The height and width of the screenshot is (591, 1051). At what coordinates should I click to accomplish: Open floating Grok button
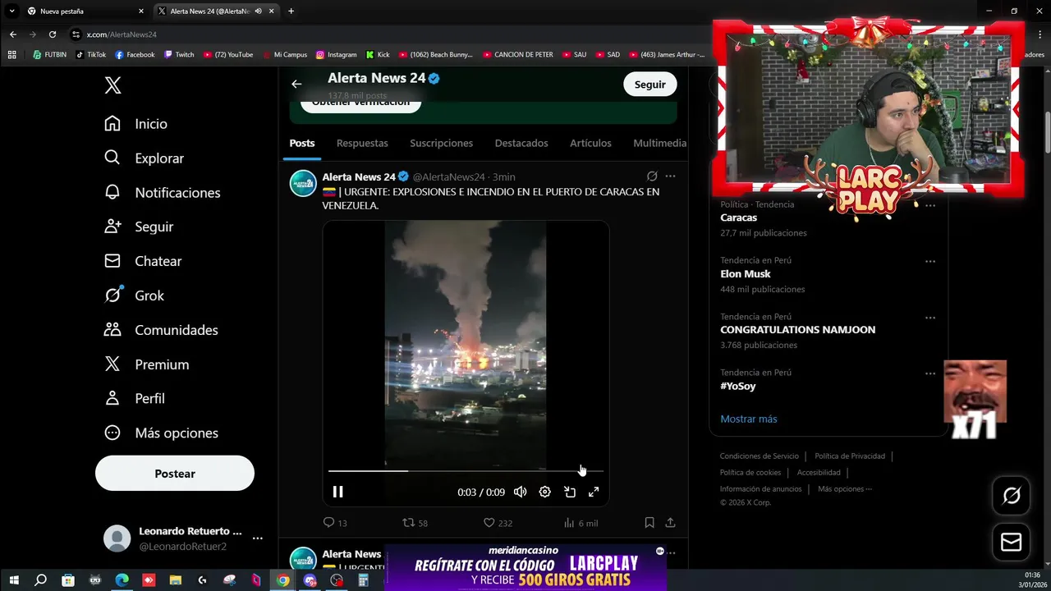tap(1012, 495)
